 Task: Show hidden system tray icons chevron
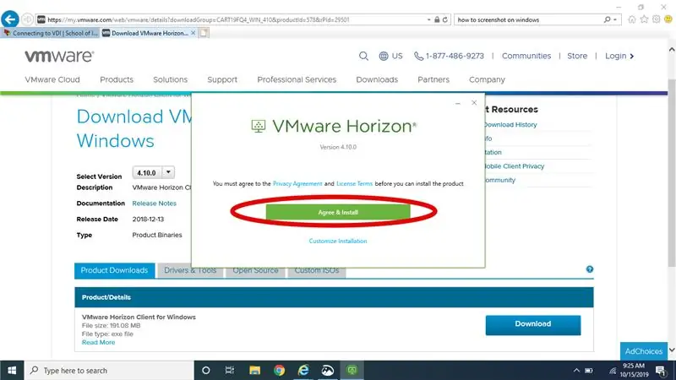click(x=576, y=371)
